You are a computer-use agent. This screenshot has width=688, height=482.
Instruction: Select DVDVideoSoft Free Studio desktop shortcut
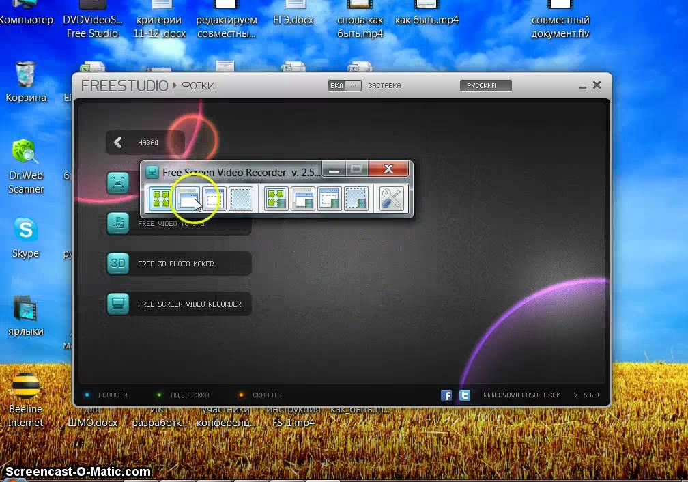click(93, 20)
